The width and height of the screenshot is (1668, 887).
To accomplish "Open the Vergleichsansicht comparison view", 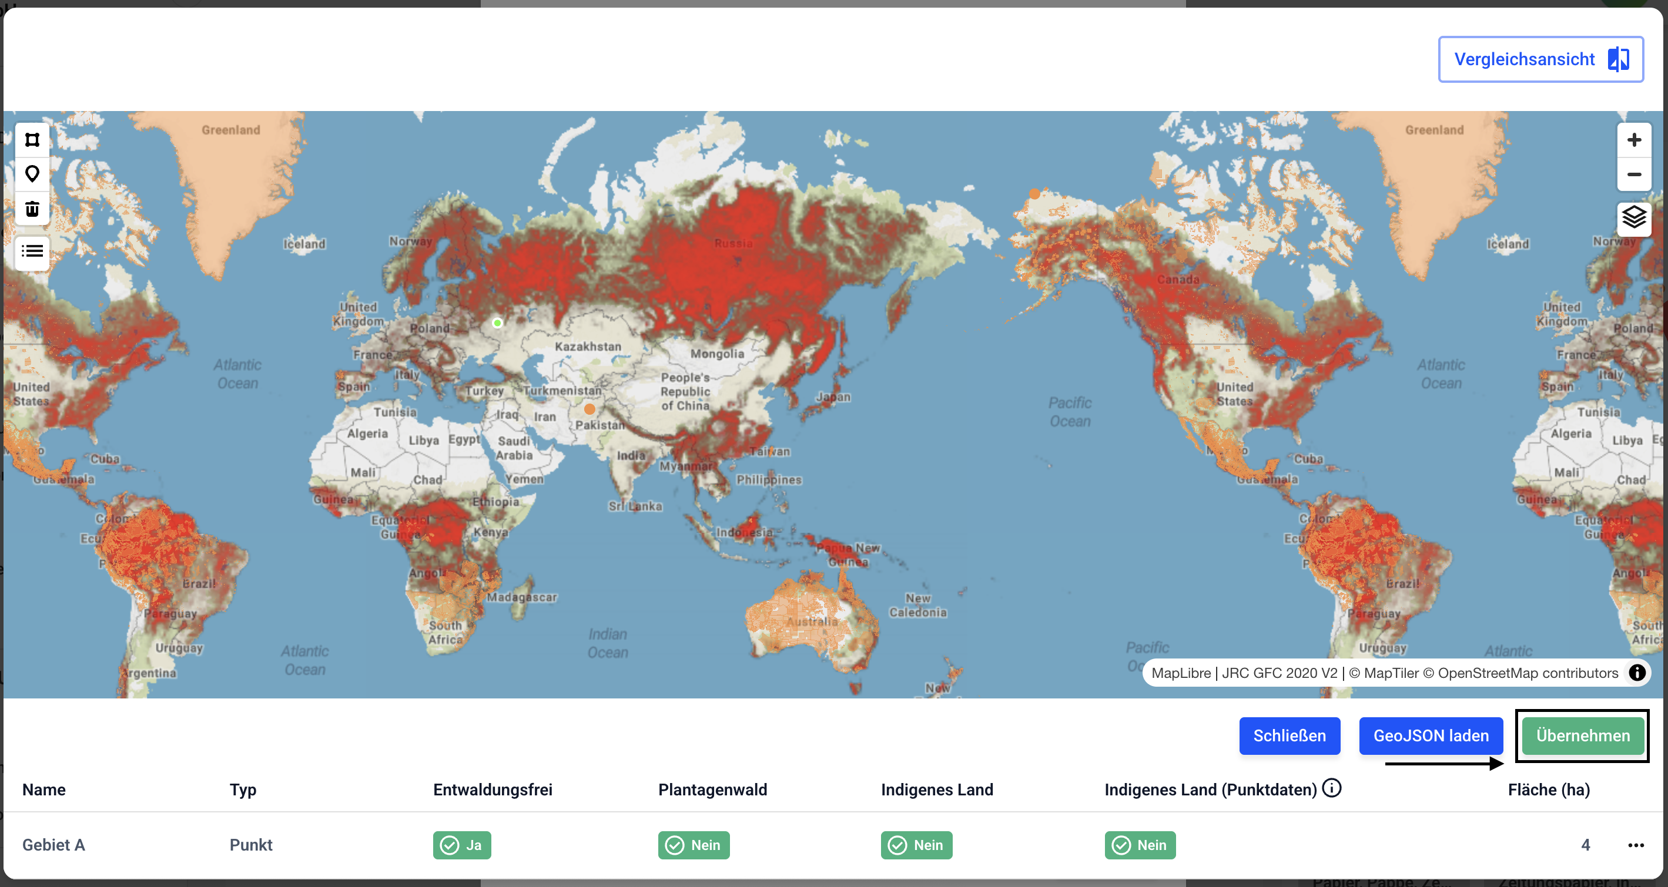I will [x=1540, y=59].
